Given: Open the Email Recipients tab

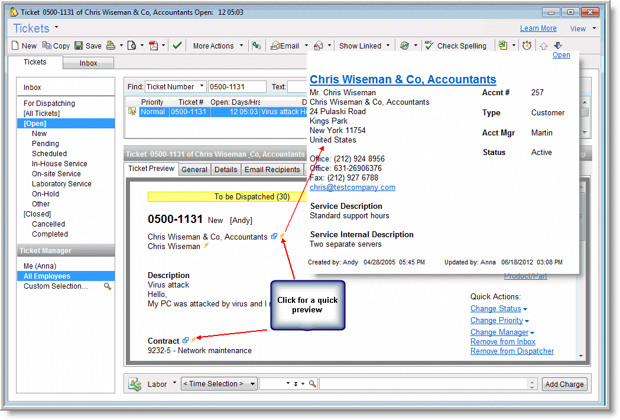Looking at the screenshot, I should coord(272,170).
